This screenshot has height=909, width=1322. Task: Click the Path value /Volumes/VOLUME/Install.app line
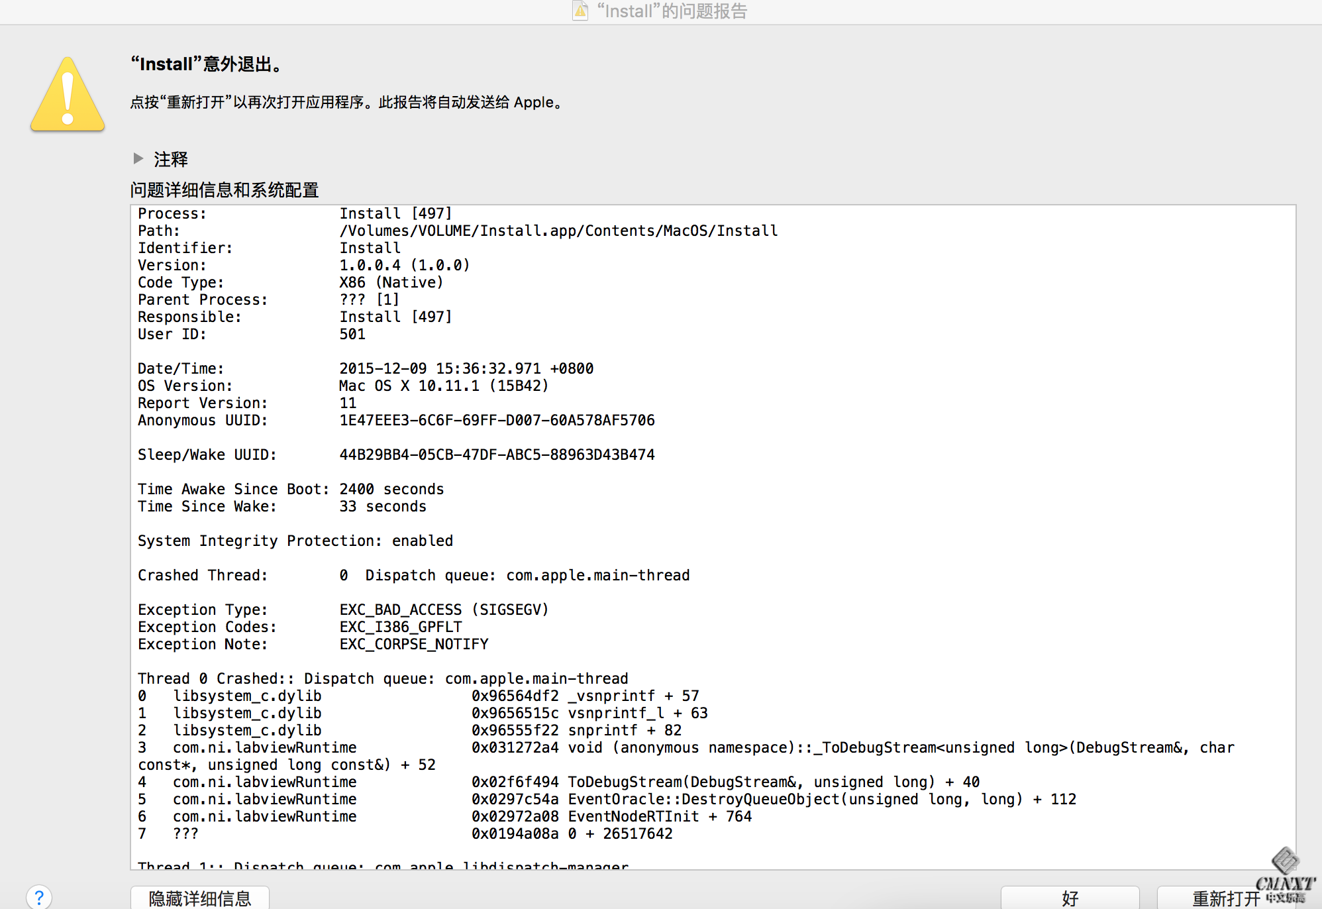(558, 231)
